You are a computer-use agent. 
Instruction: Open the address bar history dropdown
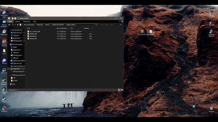95,25
